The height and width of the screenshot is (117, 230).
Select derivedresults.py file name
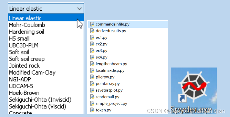pos(111,31)
